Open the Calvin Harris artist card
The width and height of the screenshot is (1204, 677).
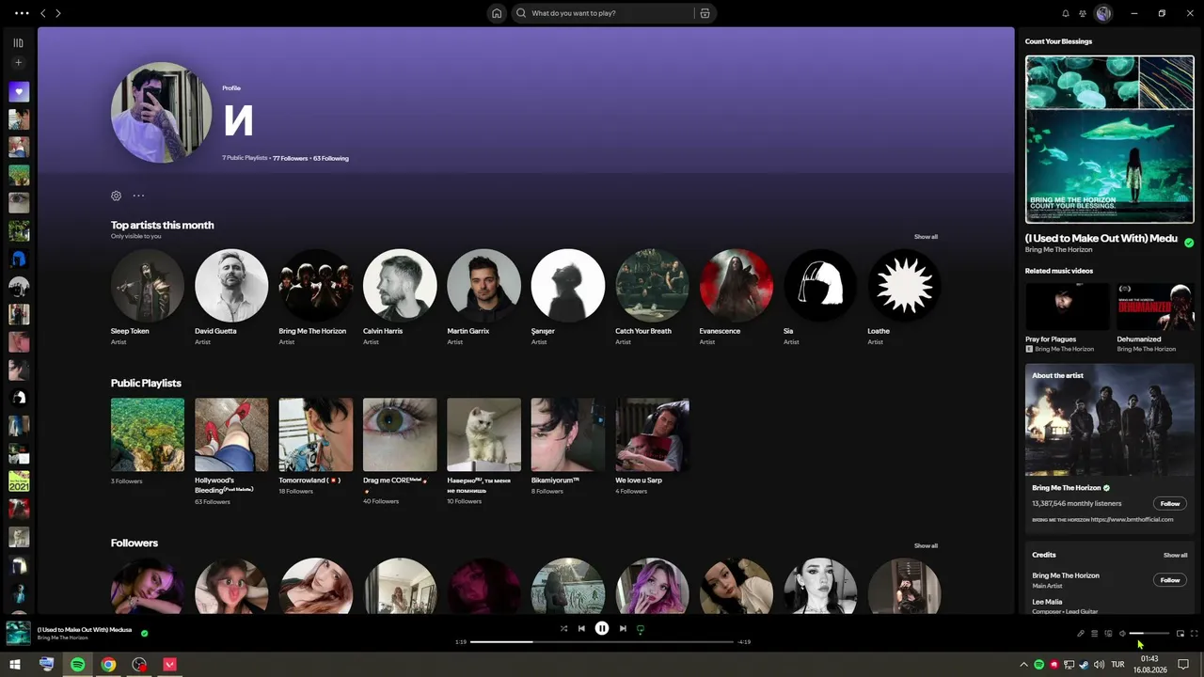click(x=400, y=297)
